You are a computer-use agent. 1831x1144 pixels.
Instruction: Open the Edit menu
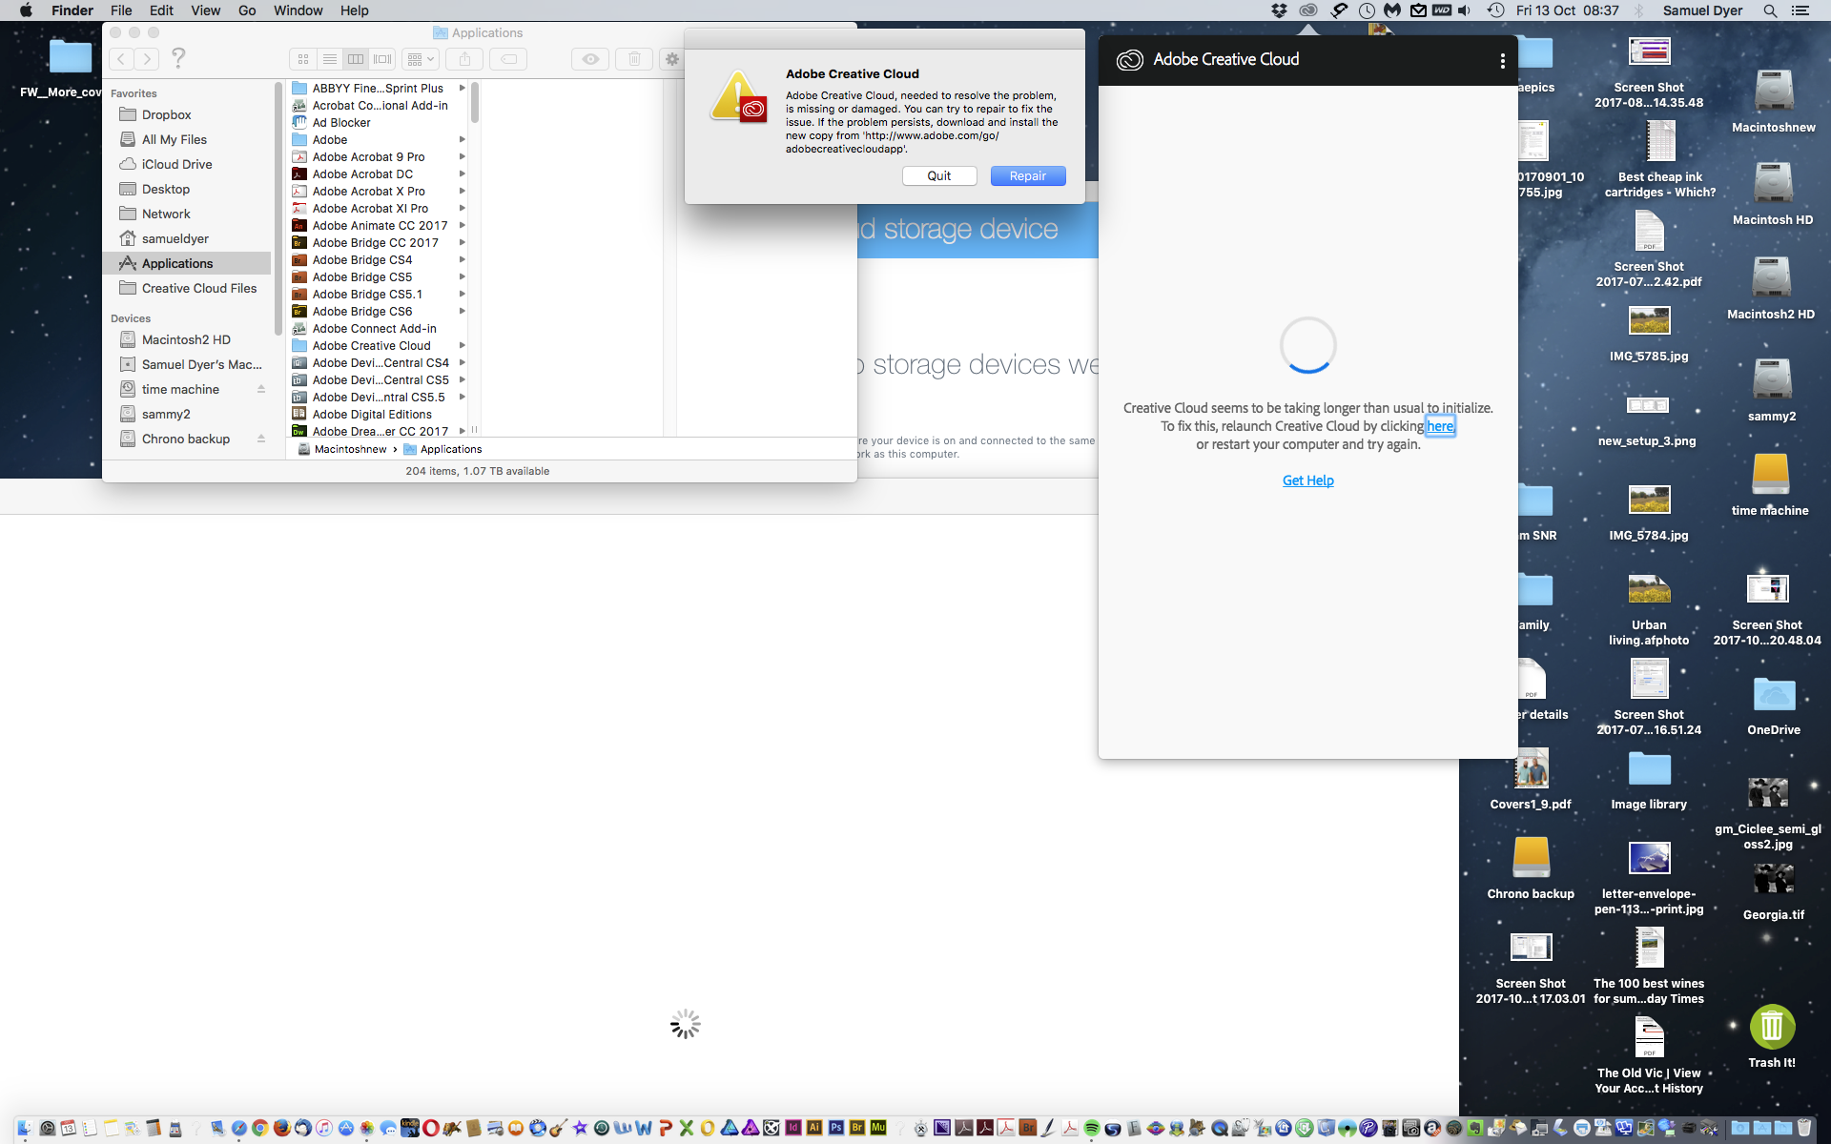[x=161, y=10]
